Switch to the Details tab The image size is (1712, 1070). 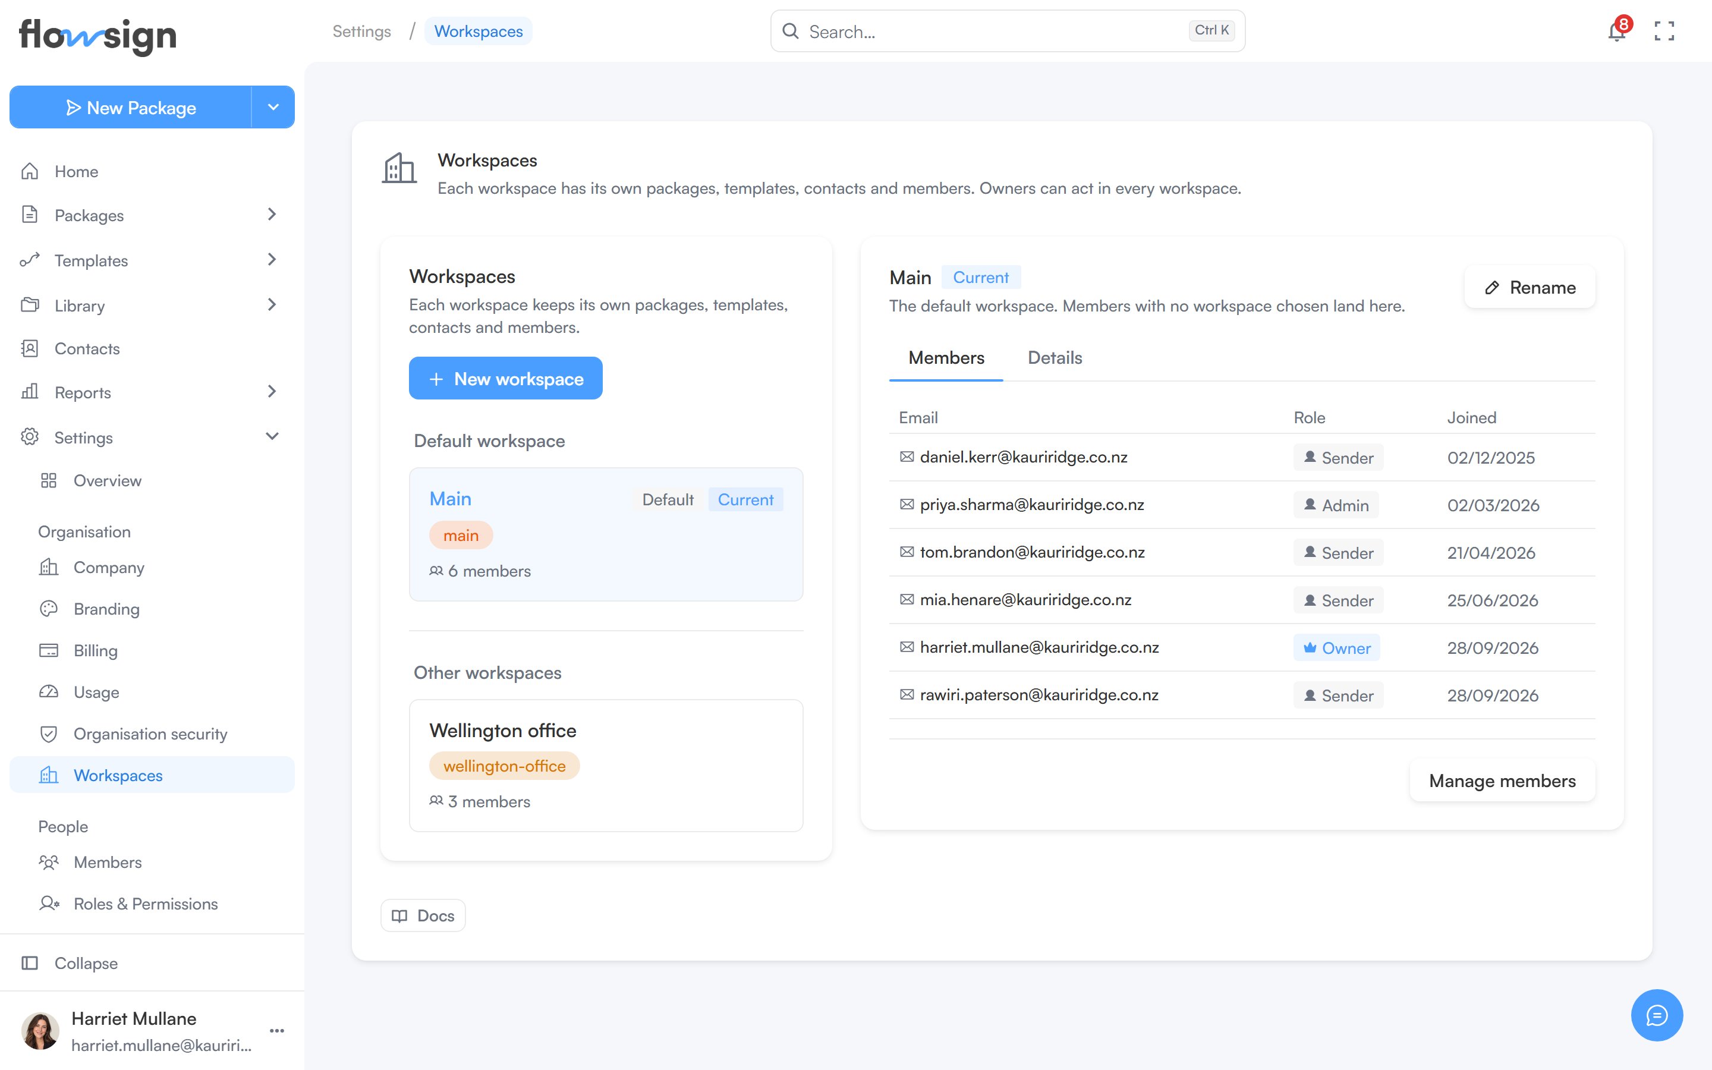pyautogui.click(x=1055, y=358)
